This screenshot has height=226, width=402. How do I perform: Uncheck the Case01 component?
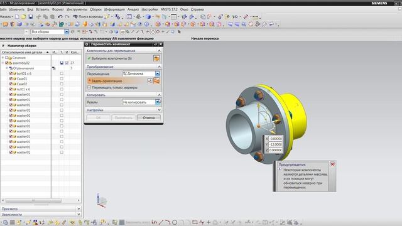(11, 78)
